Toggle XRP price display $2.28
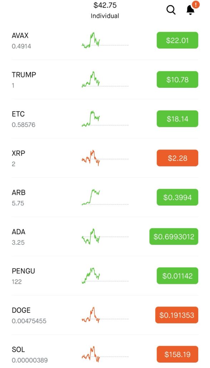 pyautogui.click(x=177, y=158)
